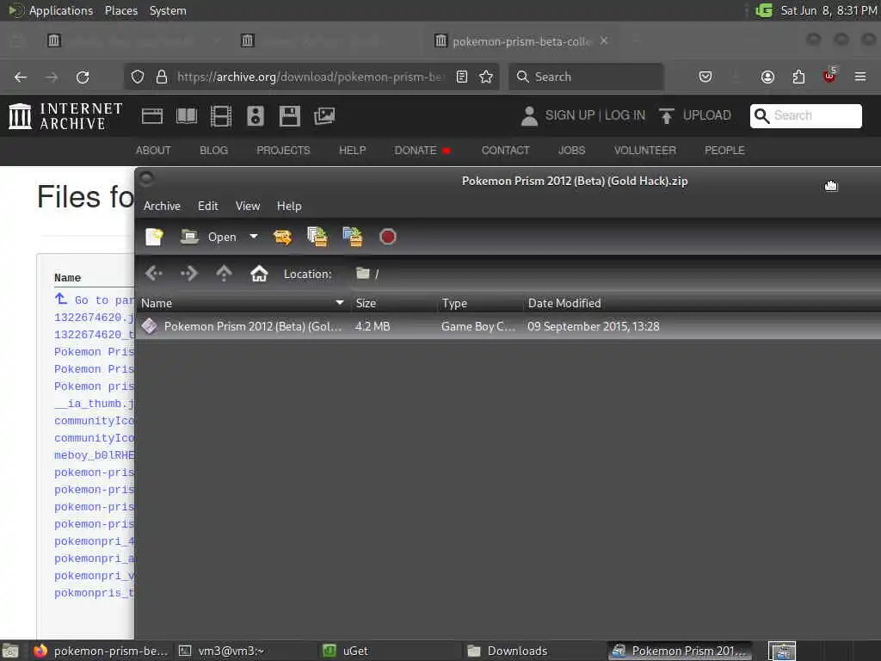The image size is (881, 661).
Task: Click the Extract archive toolbar icon
Action: pos(282,237)
